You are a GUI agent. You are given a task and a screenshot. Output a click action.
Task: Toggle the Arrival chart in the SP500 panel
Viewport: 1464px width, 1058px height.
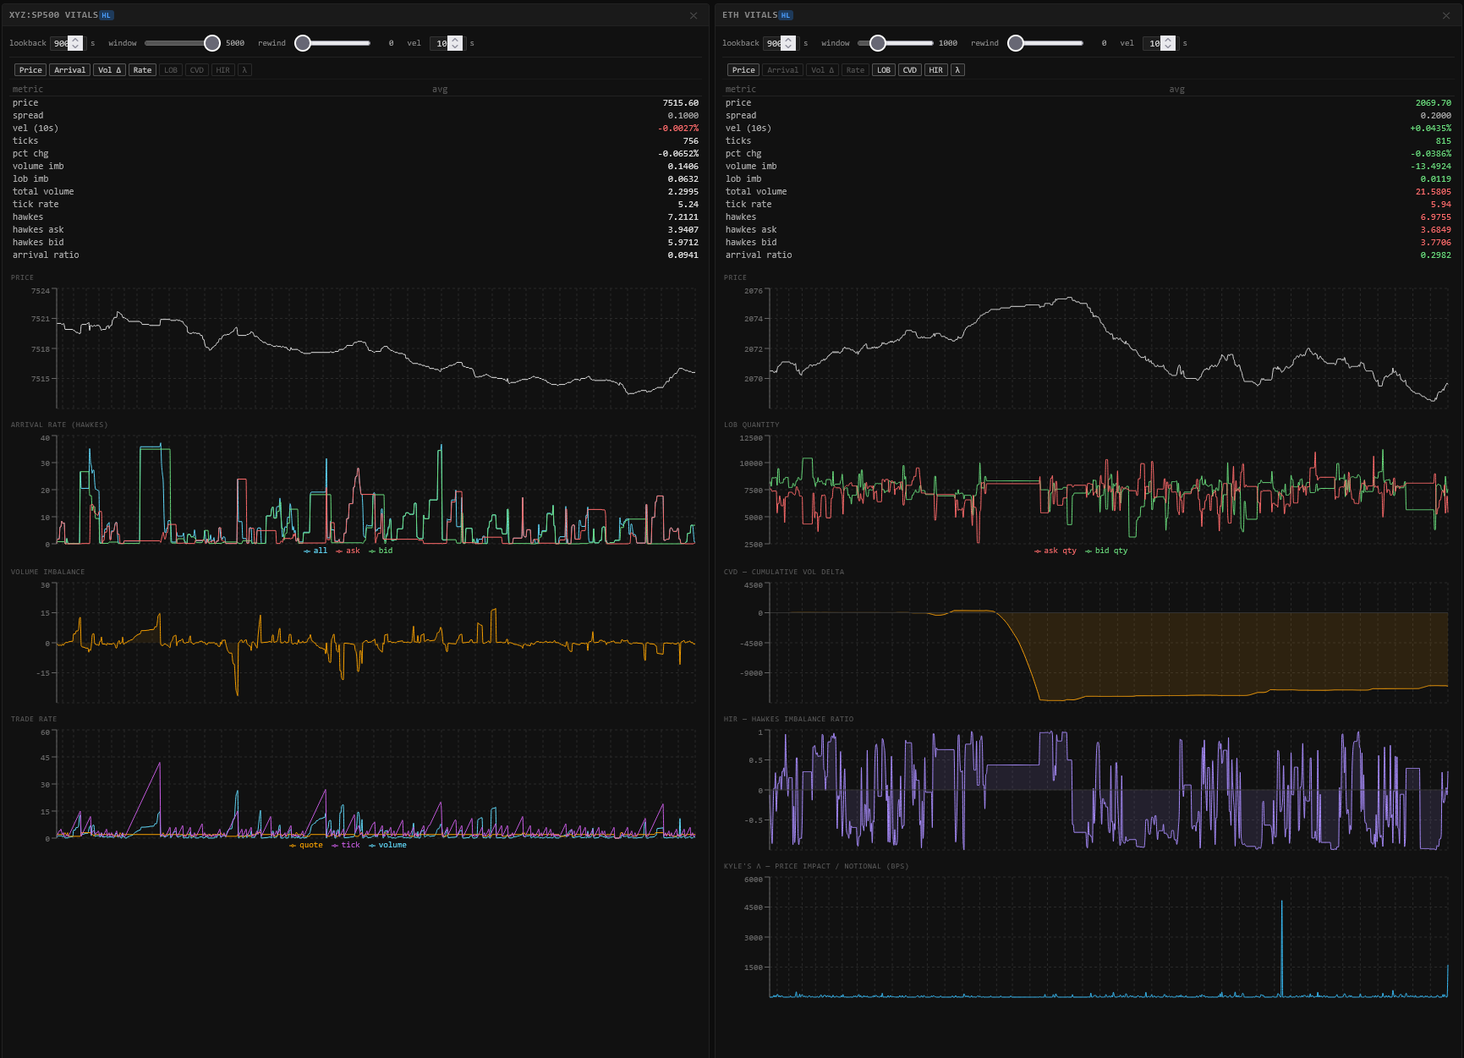(70, 70)
